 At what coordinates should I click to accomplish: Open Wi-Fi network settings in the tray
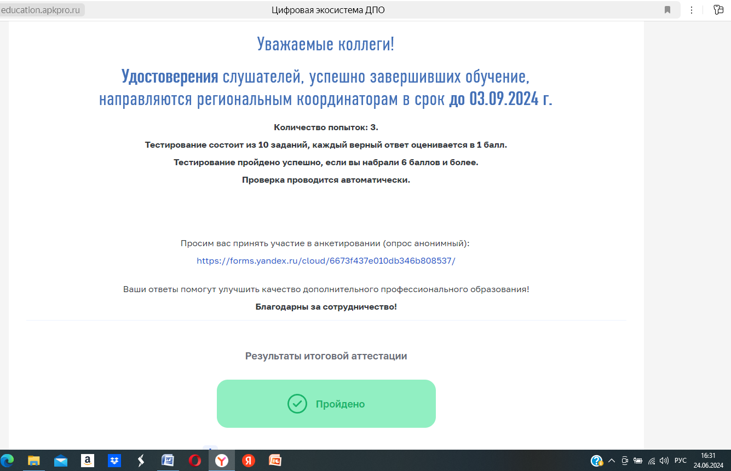(x=652, y=461)
